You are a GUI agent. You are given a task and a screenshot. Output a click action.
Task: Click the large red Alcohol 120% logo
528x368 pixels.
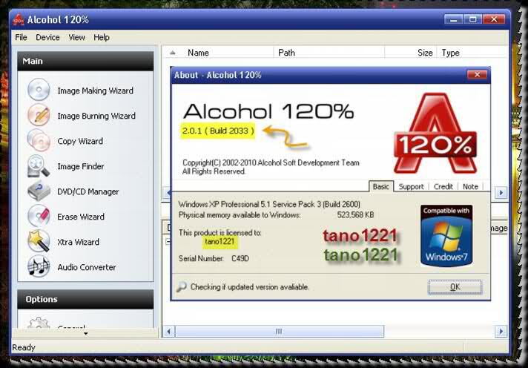pyautogui.click(x=435, y=133)
